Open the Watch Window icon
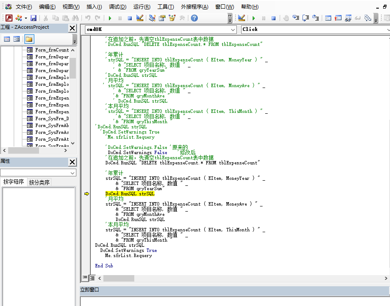 coord(348,18)
